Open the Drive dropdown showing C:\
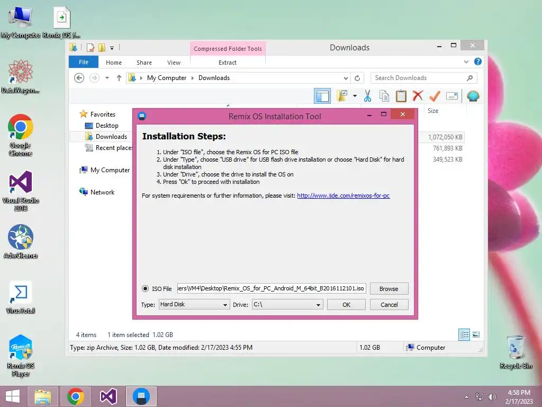 [287, 305]
